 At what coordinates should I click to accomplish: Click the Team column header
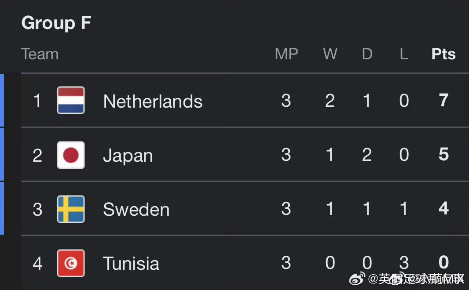[x=40, y=54]
